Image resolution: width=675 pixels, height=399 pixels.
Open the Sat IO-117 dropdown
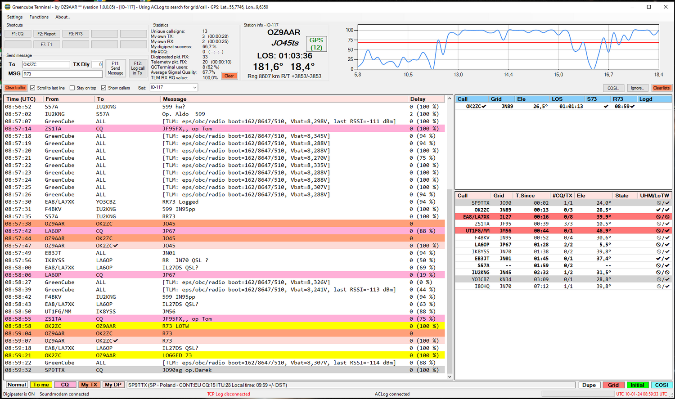[x=174, y=87]
